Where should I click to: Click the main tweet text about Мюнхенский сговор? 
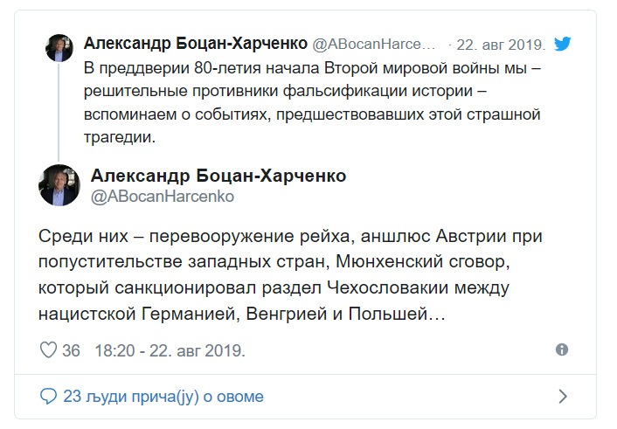tap(290, 274)
